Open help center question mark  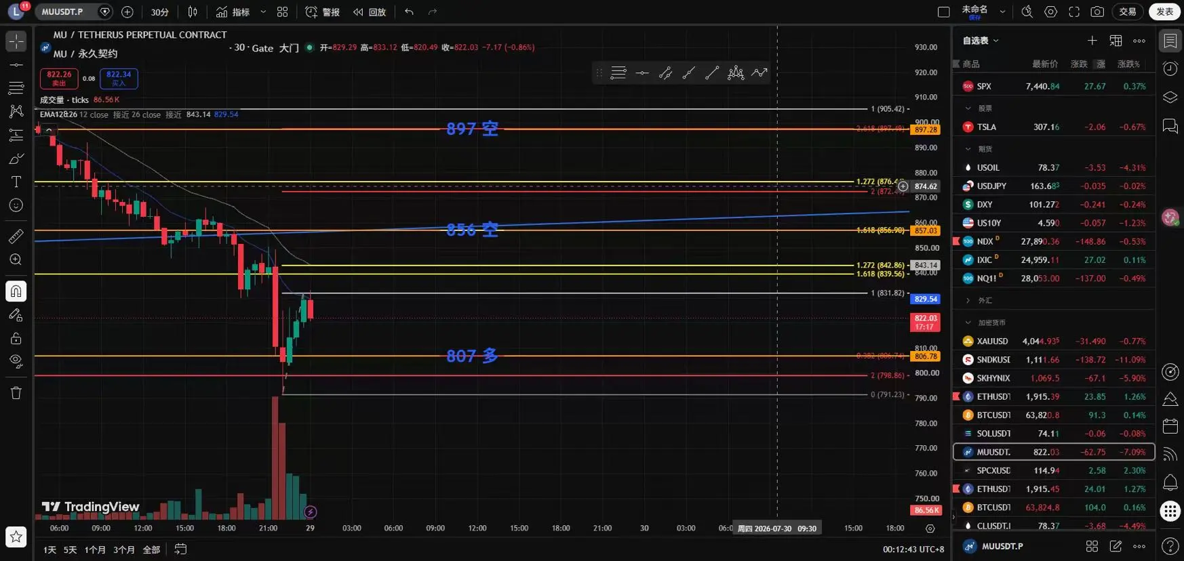[x=1170, y=545]
